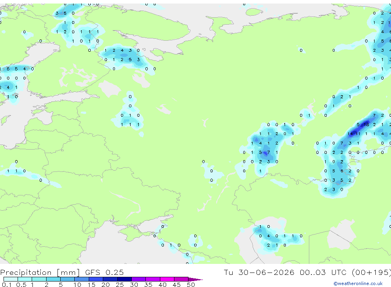Click the '(00+195)' forecast offset text
The width and height of the screenshot is (391, 287).
[x=371, y=272]
